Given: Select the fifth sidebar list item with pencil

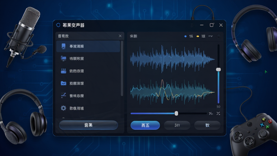Looking at the screenshot, I should 88,96.
